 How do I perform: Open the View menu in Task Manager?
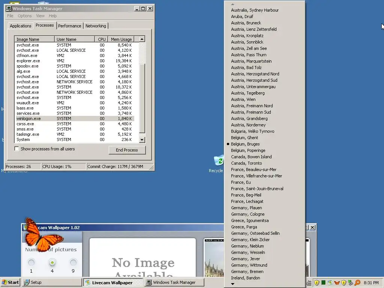pyautogui.click(x=40, y=16)
